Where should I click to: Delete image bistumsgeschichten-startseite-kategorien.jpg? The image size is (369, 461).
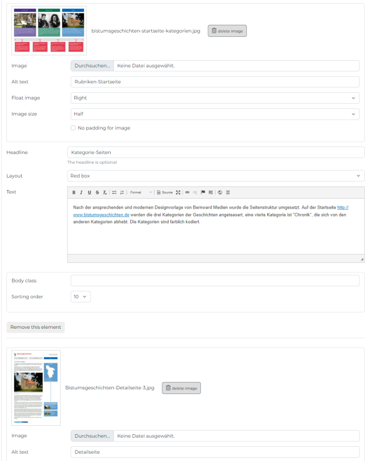227,31
